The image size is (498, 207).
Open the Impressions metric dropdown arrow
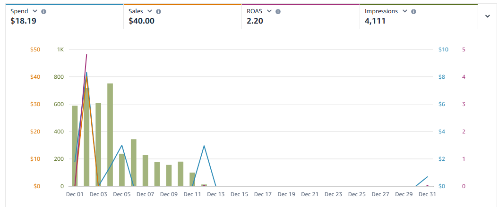click(404, 11)
